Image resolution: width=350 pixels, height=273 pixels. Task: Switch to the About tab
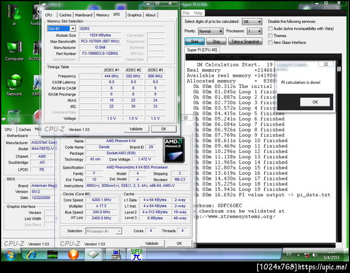[150, 15]
